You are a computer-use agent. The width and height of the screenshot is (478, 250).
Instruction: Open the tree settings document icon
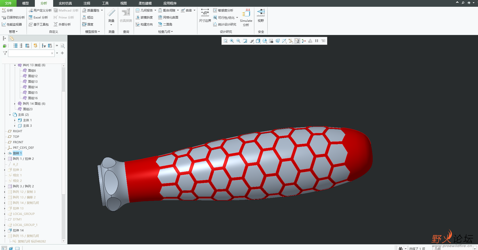coord(62,46)
